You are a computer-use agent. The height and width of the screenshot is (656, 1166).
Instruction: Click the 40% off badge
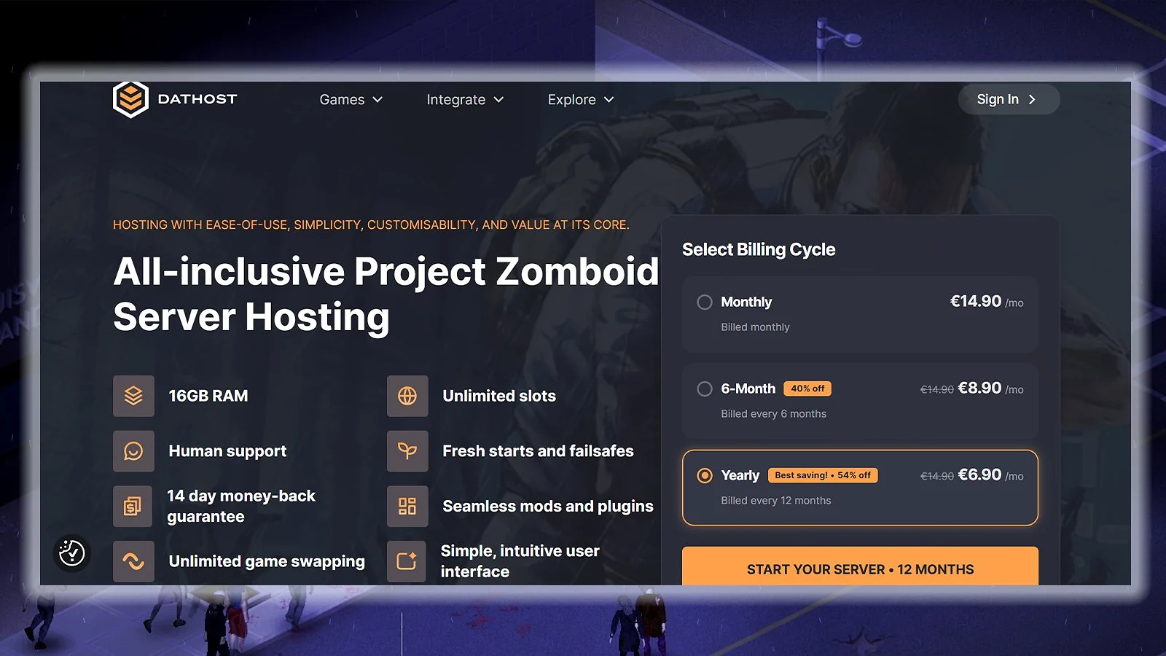click(807, 388)
